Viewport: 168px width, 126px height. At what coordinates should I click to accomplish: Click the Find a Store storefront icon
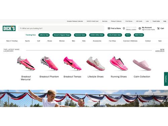pos(109,28)
